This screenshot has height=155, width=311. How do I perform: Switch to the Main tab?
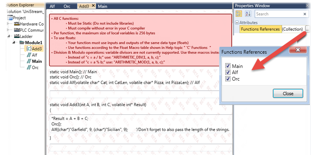[102, 6]
